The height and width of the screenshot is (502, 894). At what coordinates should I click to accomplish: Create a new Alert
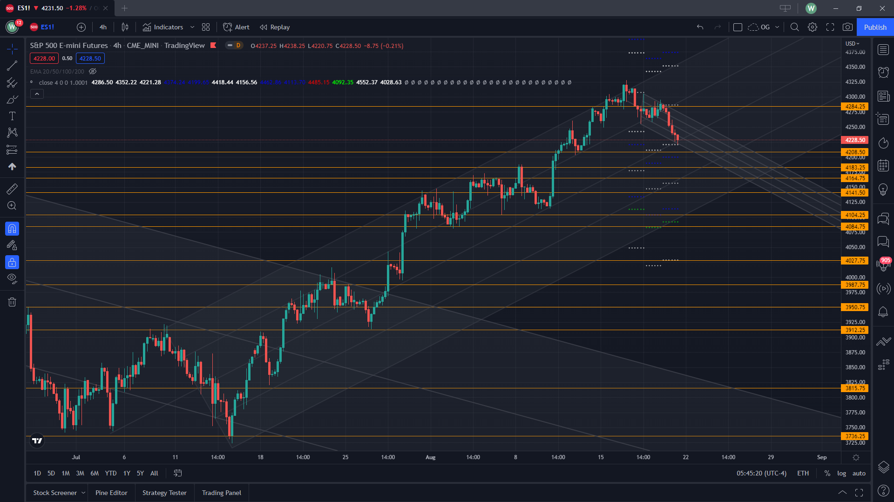coord(236,27)
